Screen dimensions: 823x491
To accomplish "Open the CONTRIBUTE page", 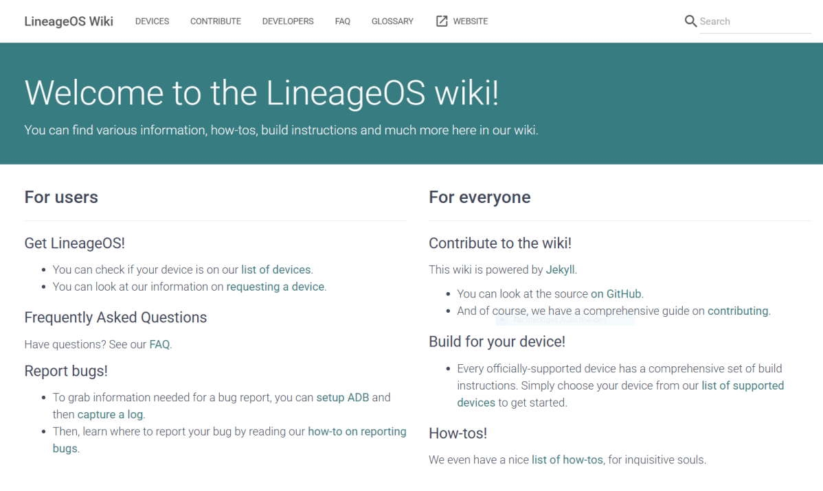I will pos(215,21).
